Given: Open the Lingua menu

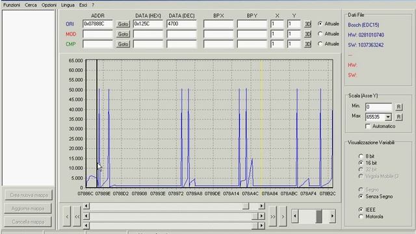Looking at the screenshot, I should tap(68, 5).
